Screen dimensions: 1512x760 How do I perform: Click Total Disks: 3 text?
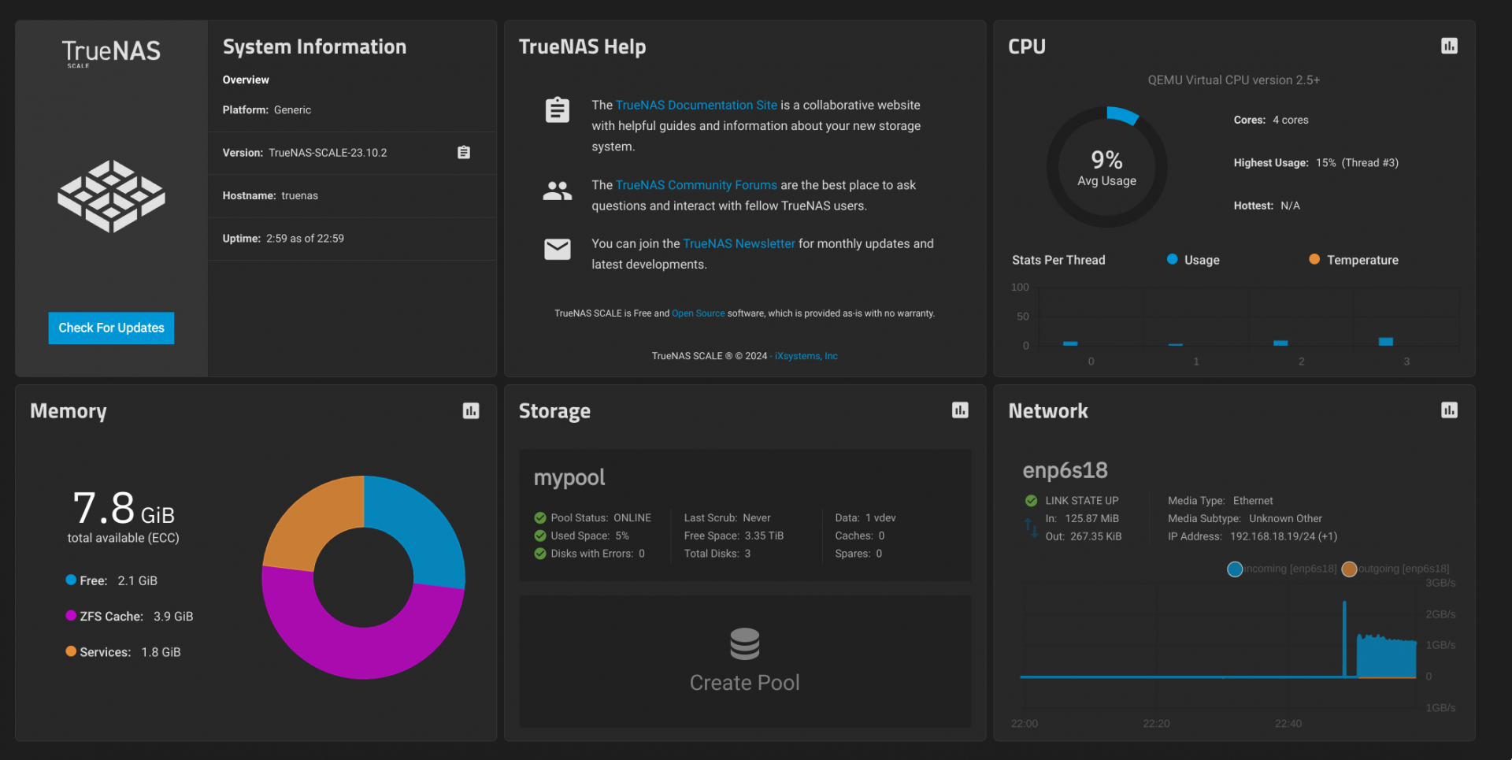point(717,554)
